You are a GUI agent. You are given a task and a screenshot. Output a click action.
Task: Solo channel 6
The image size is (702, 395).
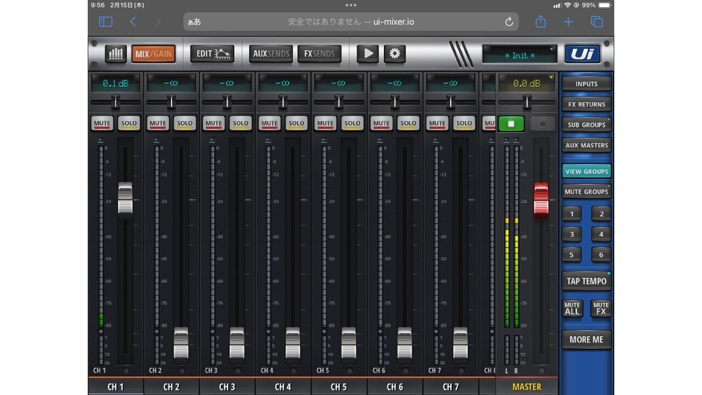tap(408, 123)
